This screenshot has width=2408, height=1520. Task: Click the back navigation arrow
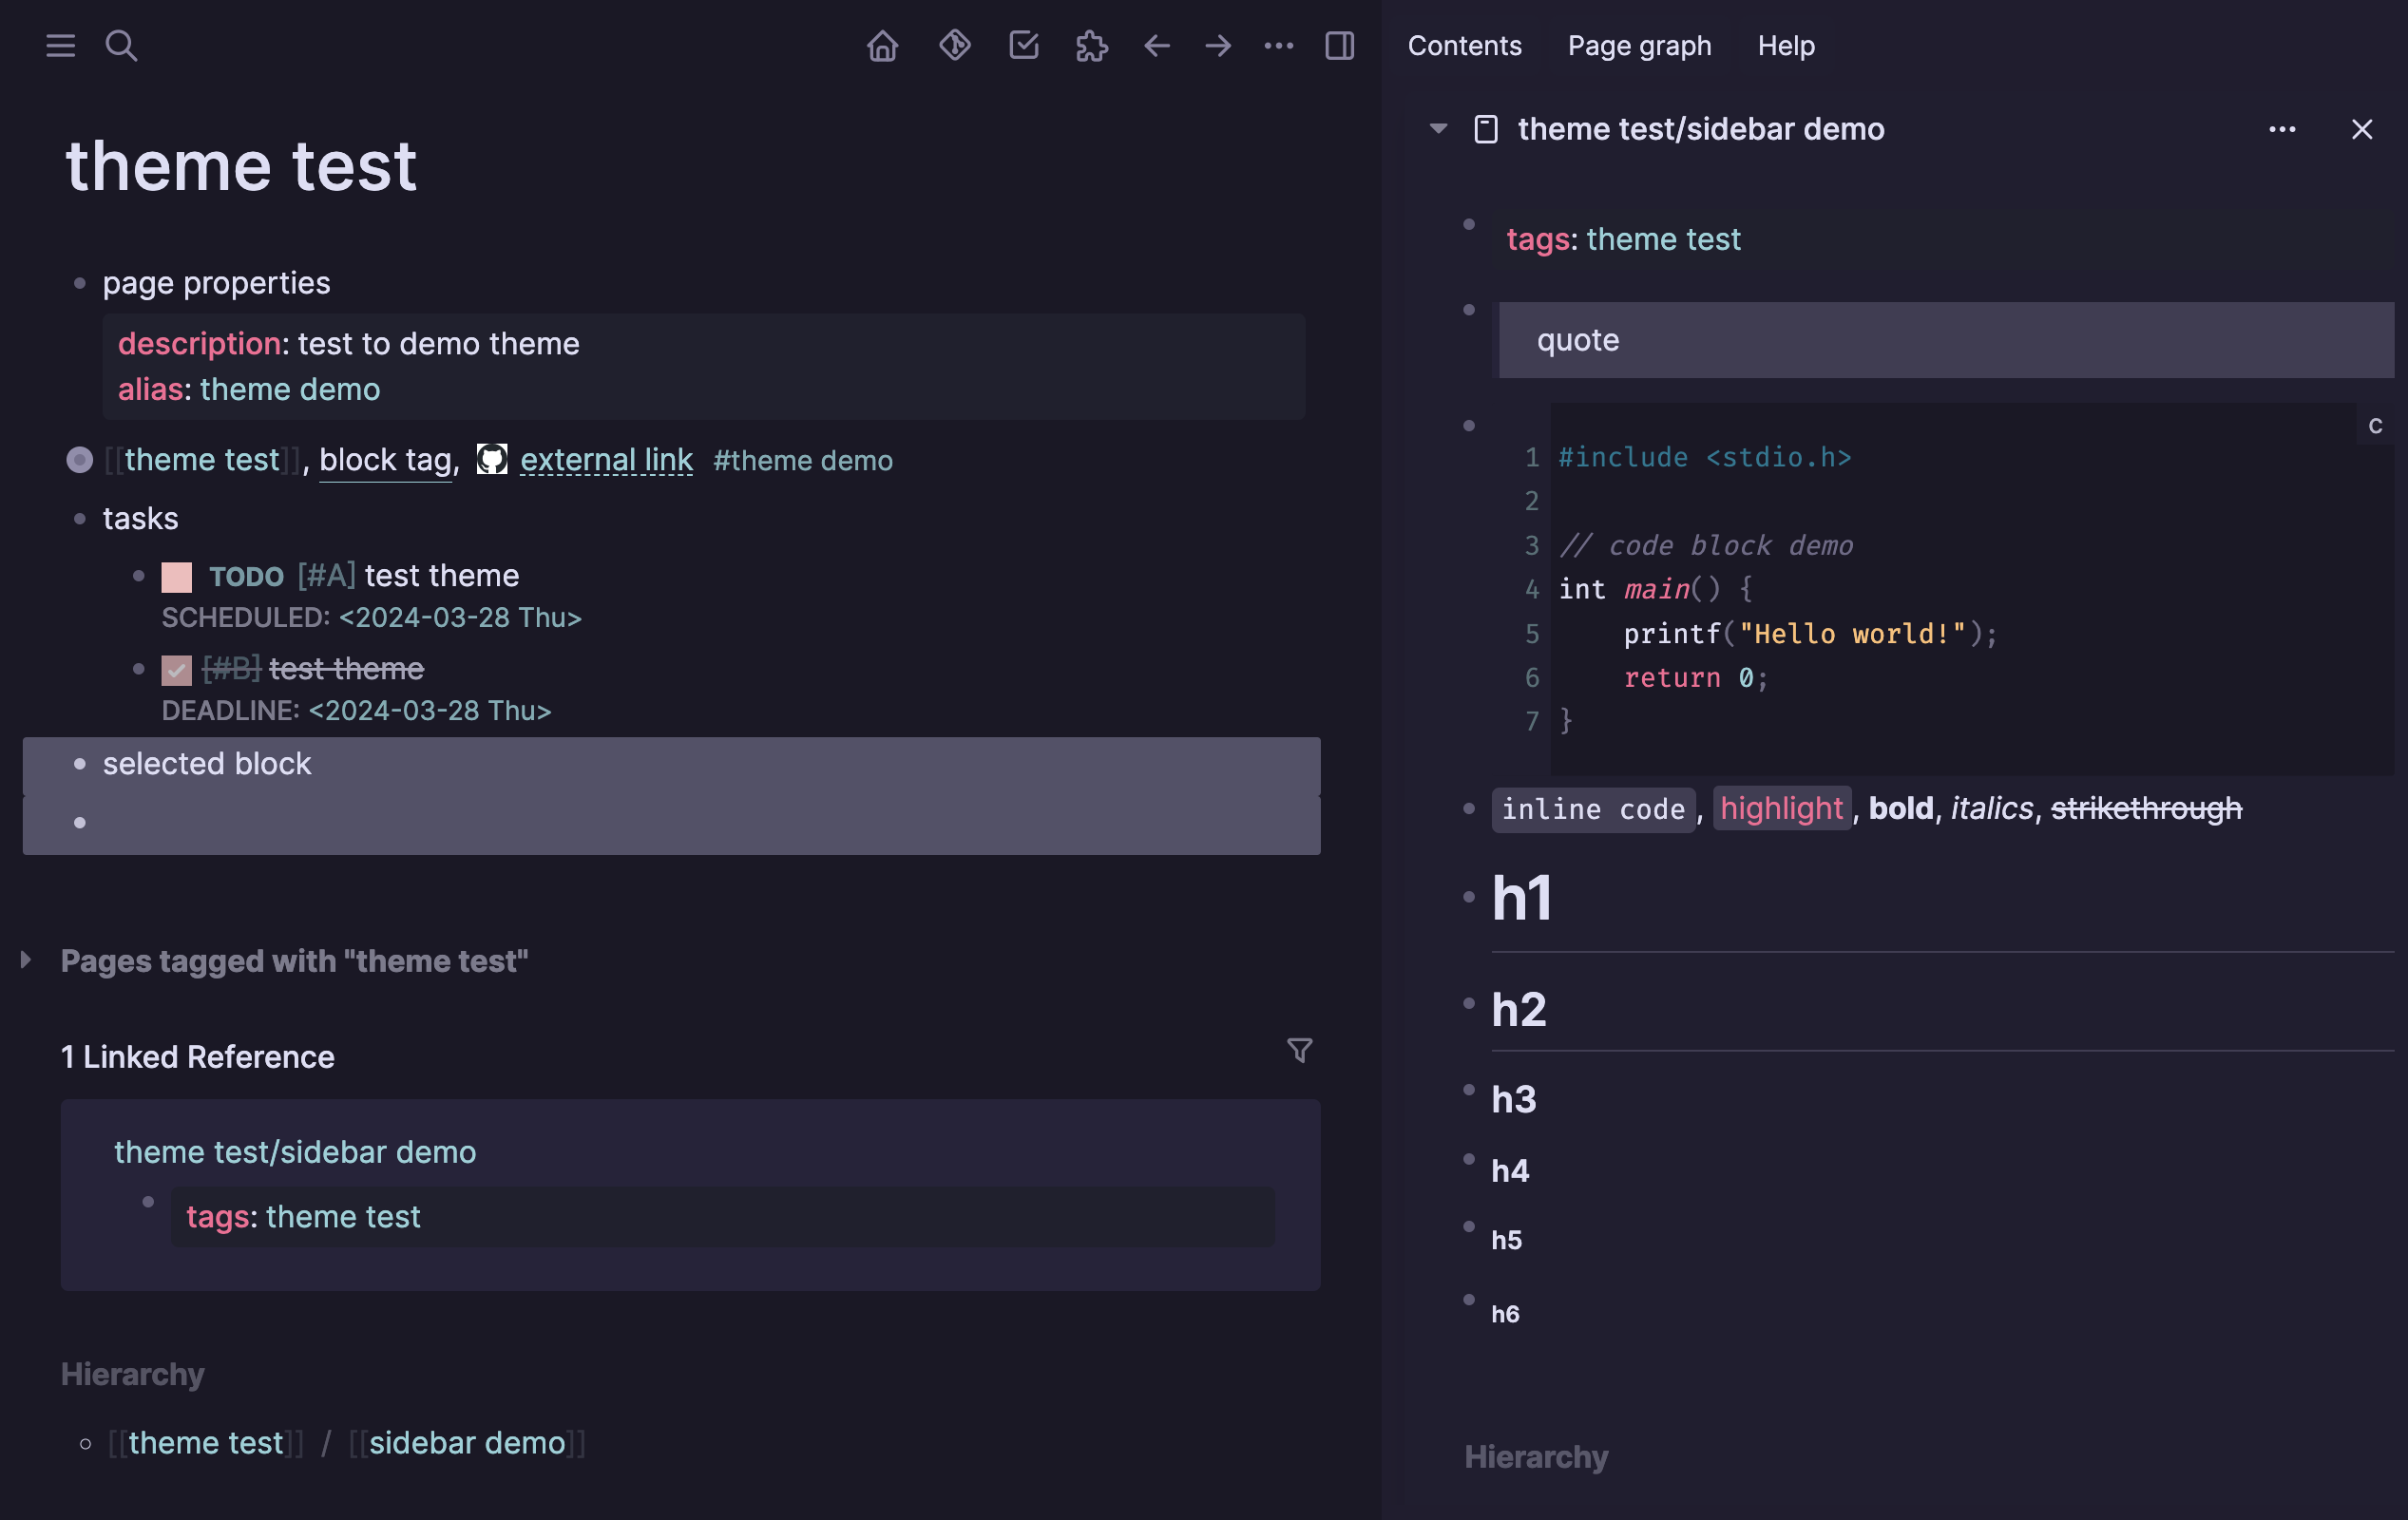click(x=1156, y=46)
